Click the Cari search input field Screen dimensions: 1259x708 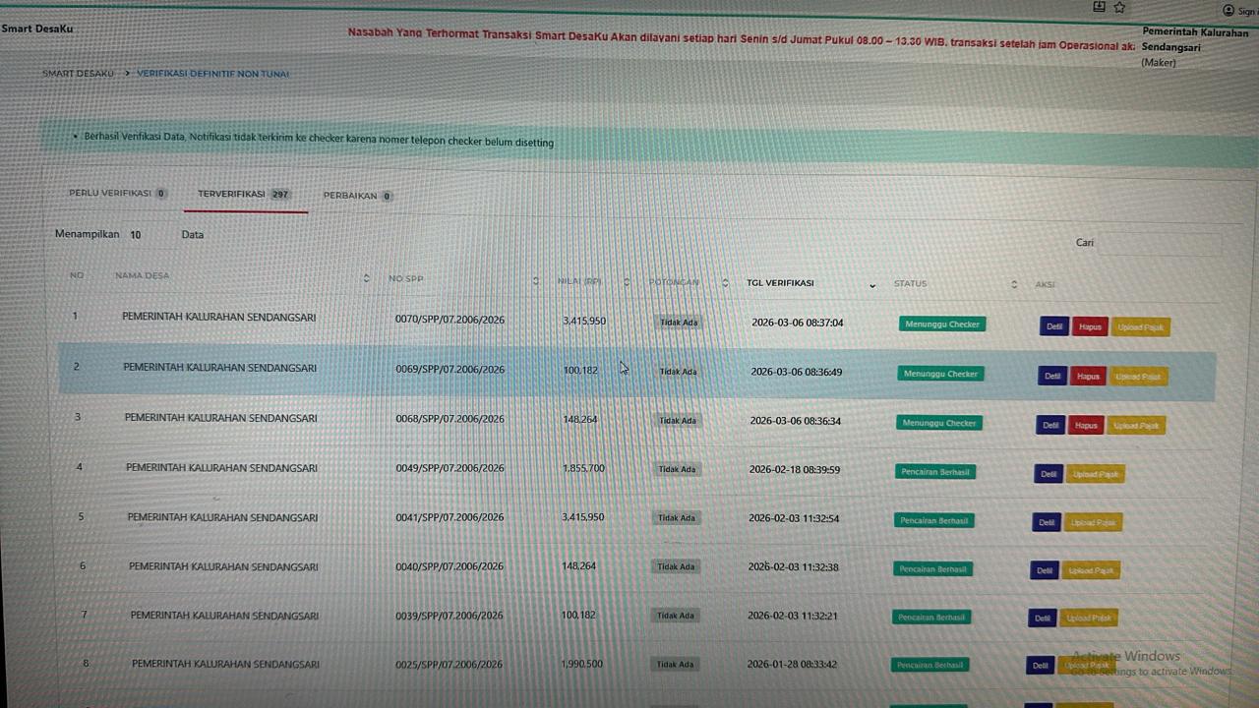[x=1159, y=243]
